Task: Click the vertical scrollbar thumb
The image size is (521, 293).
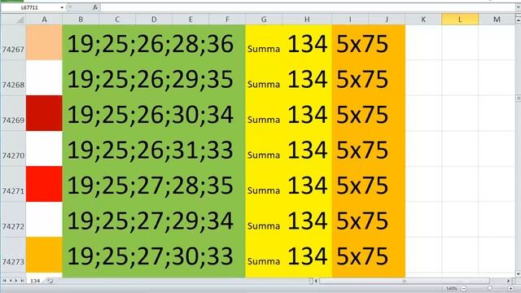Action: coord(518,98)
